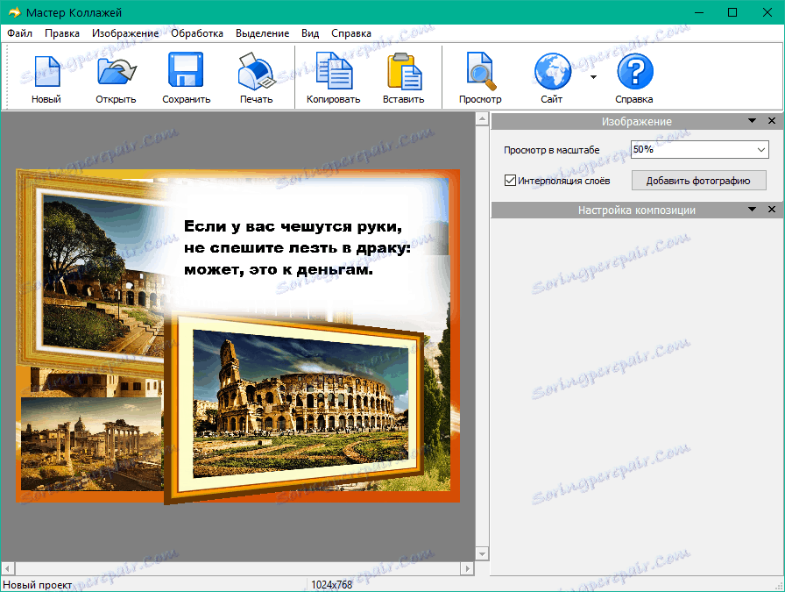This screenshot has height=592, width=785.
Task: Open the Изображение menu
Action: [x=125, y=33]
